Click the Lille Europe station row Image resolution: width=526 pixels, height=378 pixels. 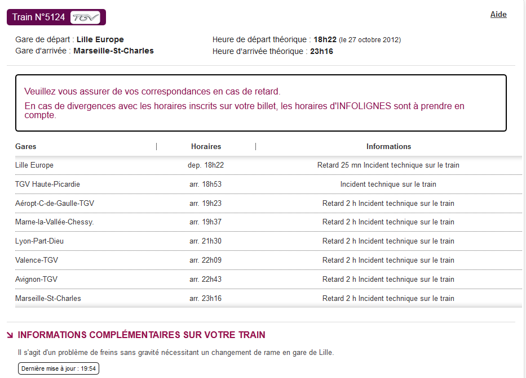coord(268,165)
